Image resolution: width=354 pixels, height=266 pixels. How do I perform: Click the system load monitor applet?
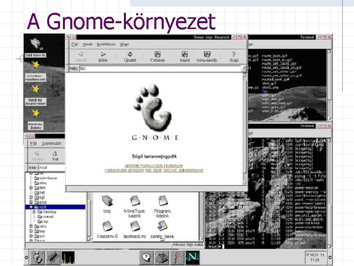(68, 258)
